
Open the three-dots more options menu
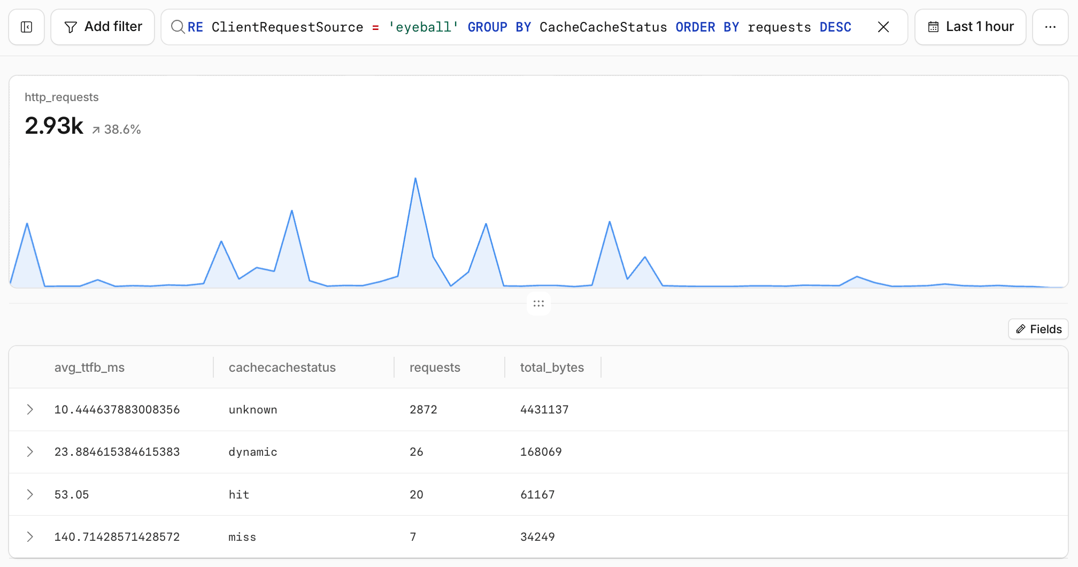coord(1050,27)
